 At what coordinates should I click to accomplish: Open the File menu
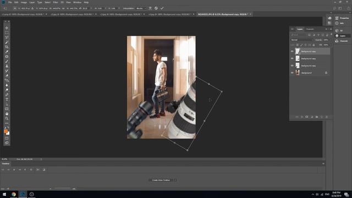pyautogui.click(x=10, y=2)
